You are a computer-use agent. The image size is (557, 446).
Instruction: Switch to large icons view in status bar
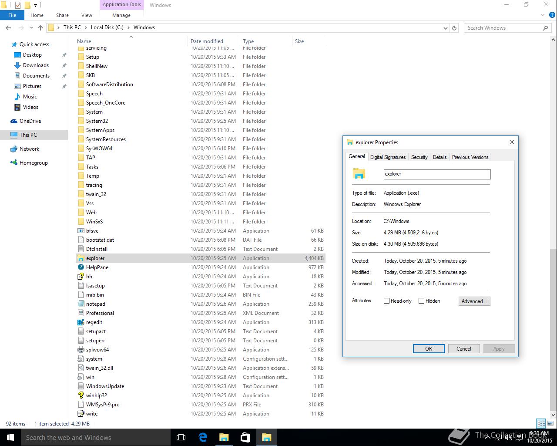tap(551, 423)
